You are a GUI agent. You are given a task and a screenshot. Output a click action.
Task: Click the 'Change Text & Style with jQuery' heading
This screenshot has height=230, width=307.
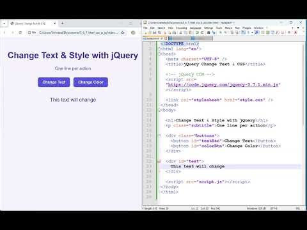[73, 56]
